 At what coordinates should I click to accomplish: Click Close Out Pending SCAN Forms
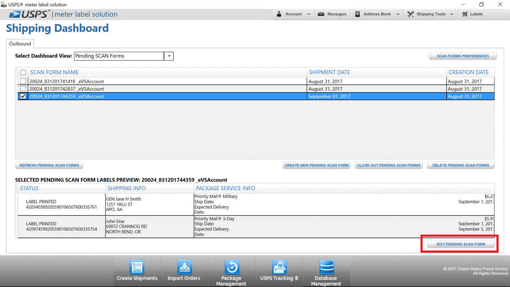point(388,165)
